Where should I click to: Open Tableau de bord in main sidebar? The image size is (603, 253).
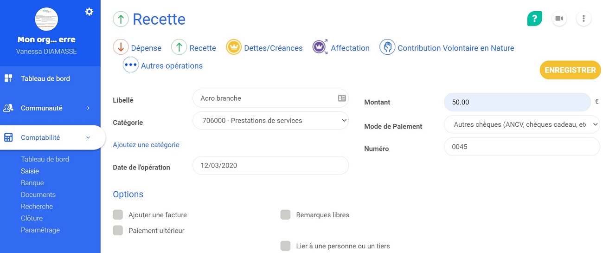click(45, 78)
